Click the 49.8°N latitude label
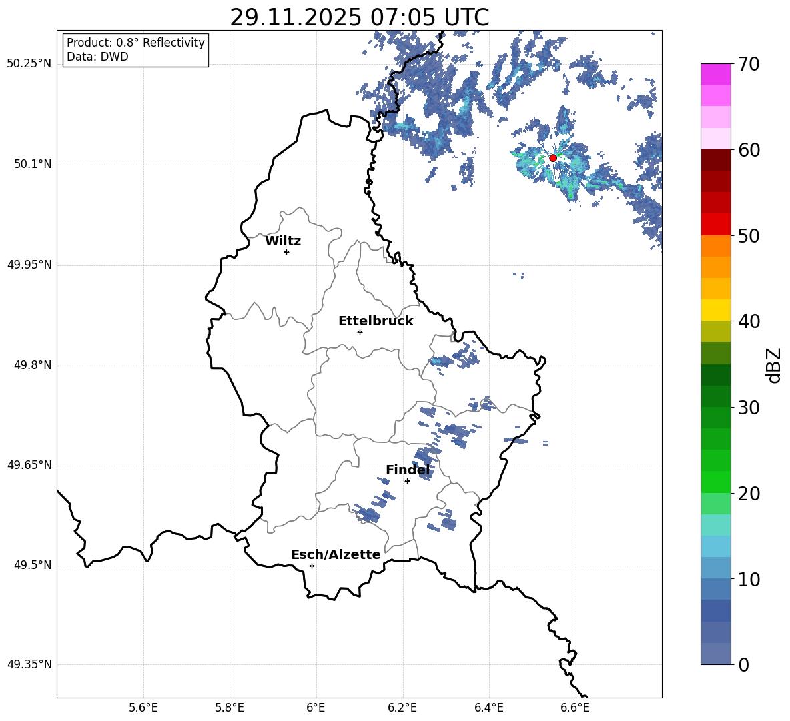The width and height of the screenshot is (790, 721). [x=32, y=365]
